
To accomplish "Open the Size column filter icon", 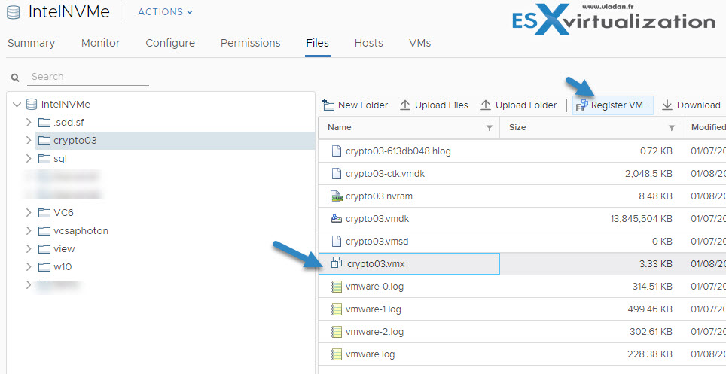I will (671, 128).
